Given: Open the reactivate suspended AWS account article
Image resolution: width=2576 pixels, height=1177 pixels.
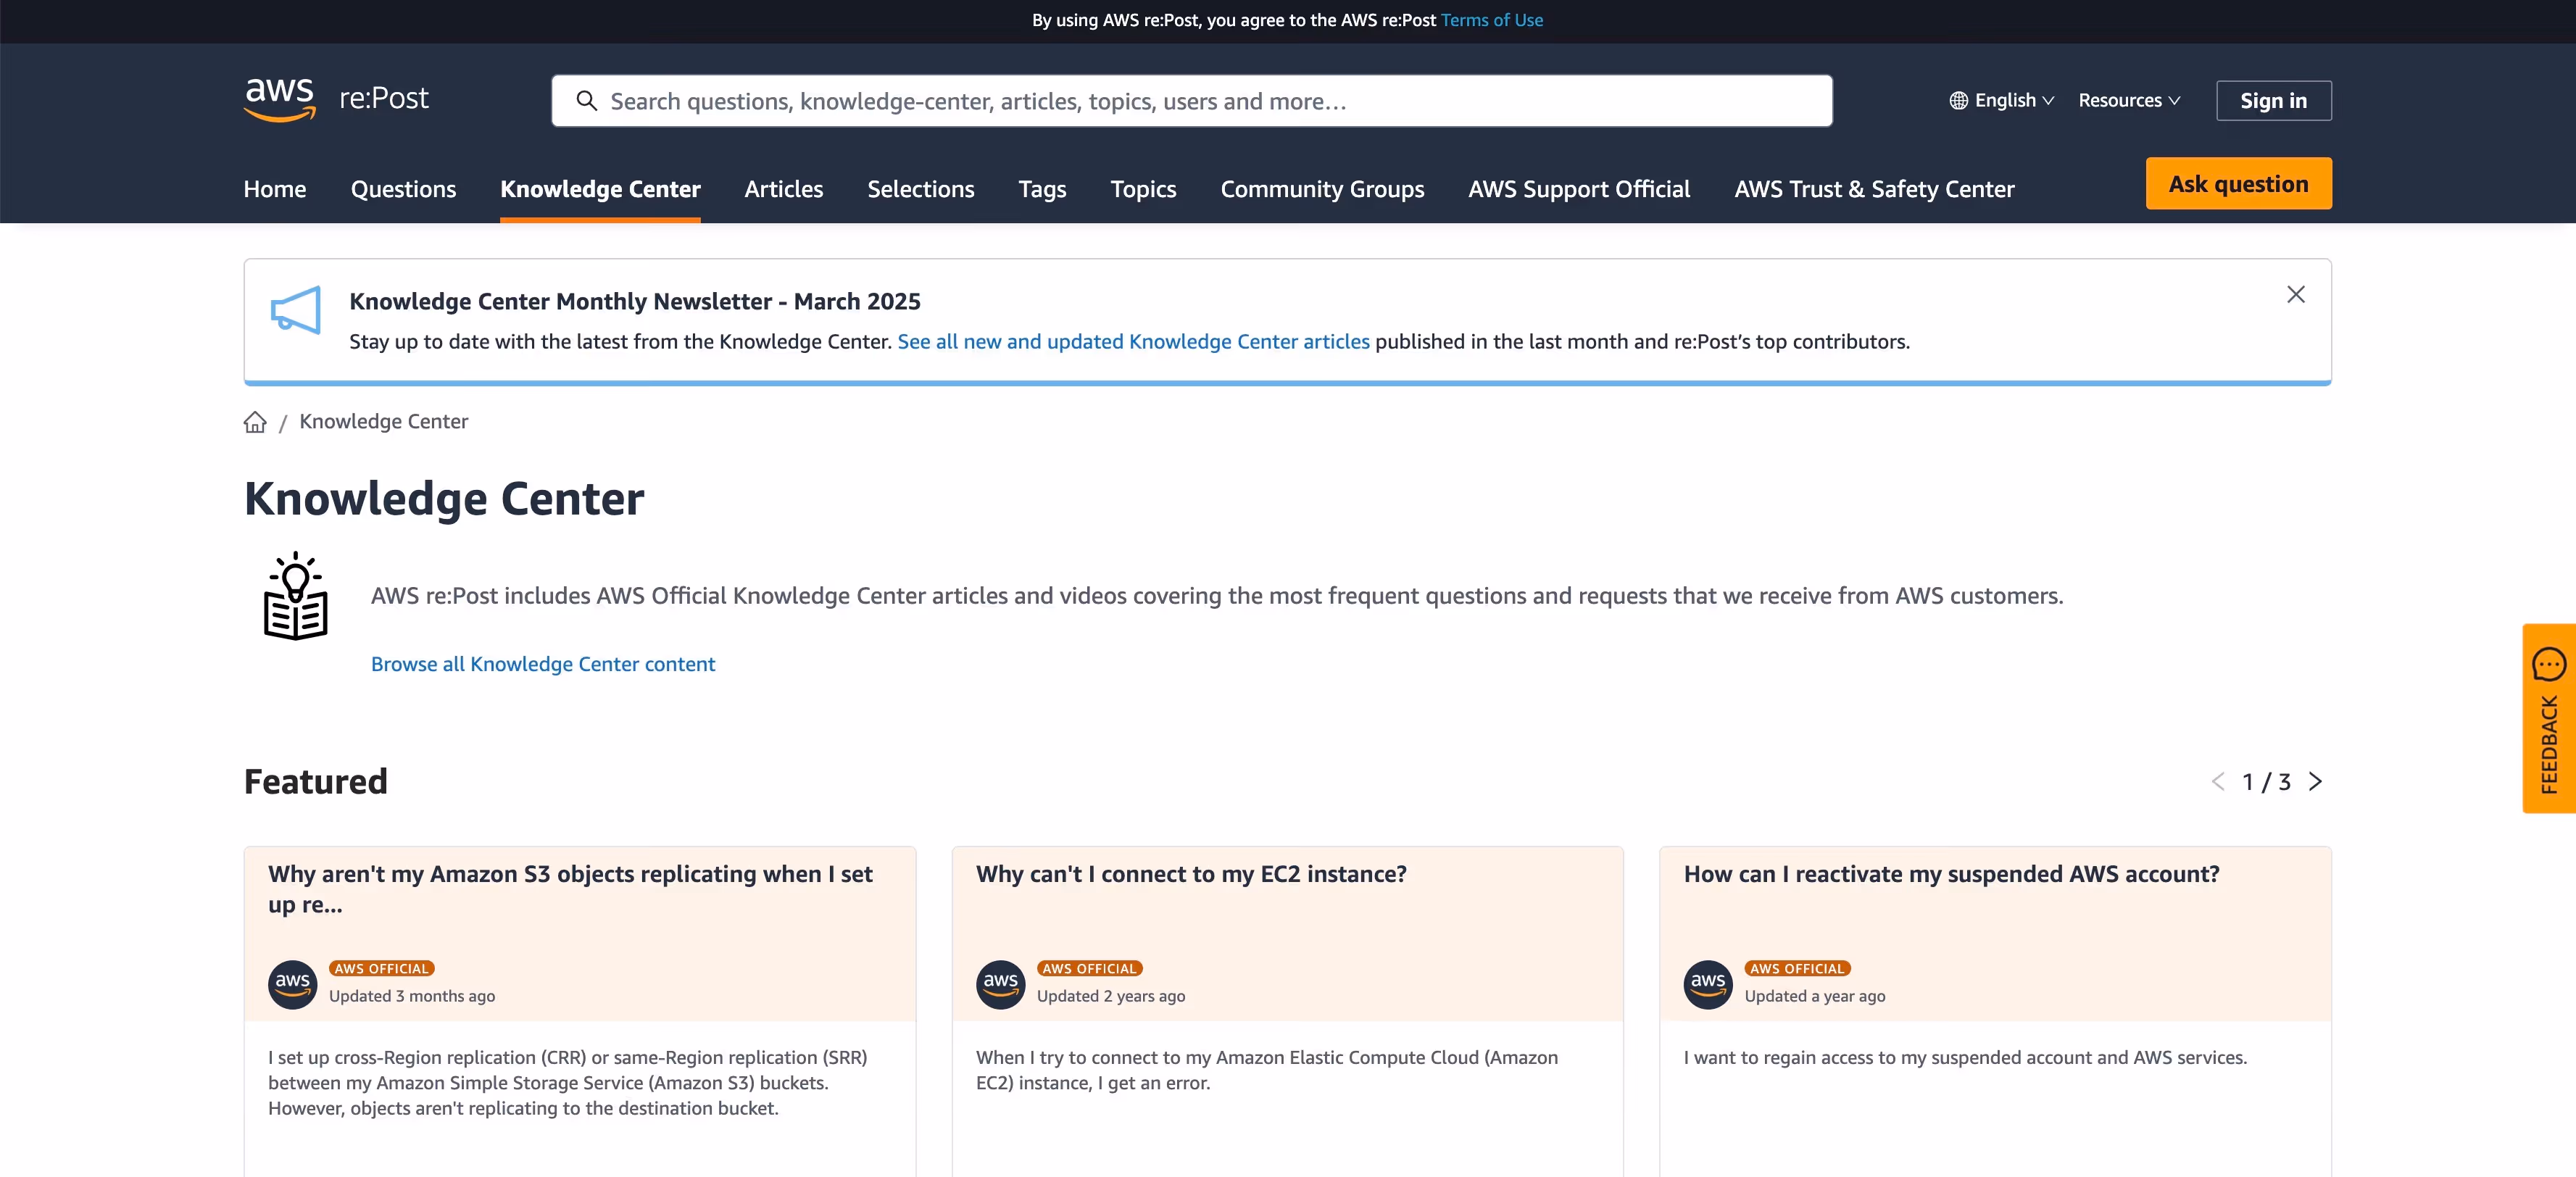Looking at the screenshot, I should tap(1951, 873).
